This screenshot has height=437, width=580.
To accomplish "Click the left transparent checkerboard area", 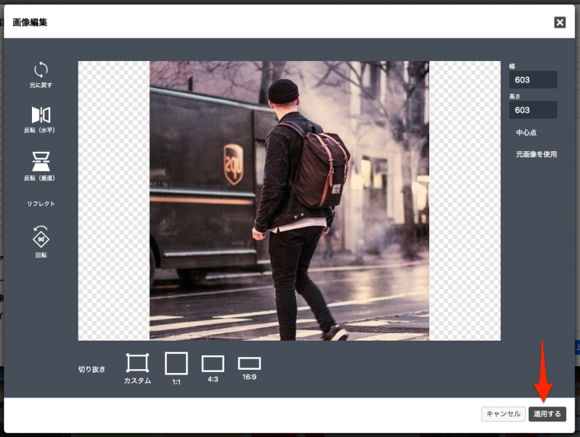I will 113,201.
